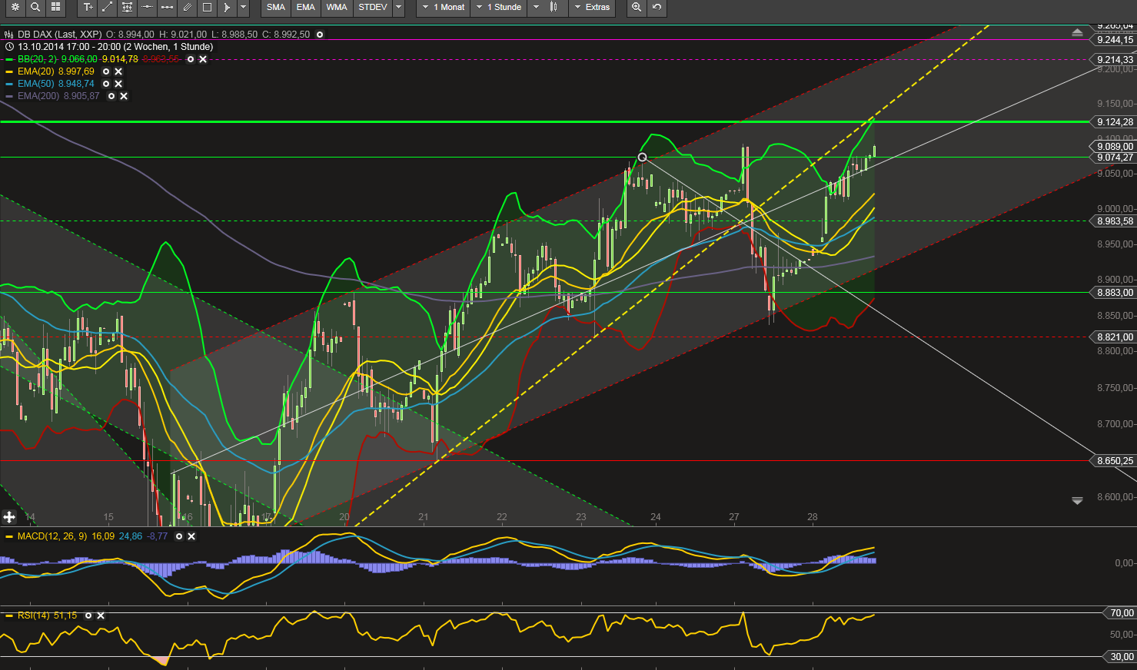This screenshot has width=1137, height=670.
Task: Add an EMA indicator
Action: click(306, 7)
